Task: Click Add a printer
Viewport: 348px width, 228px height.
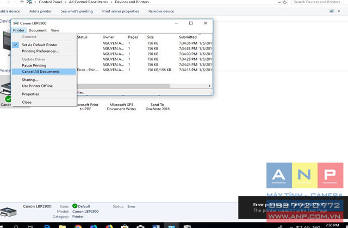Action: click(x=40, y=11)
